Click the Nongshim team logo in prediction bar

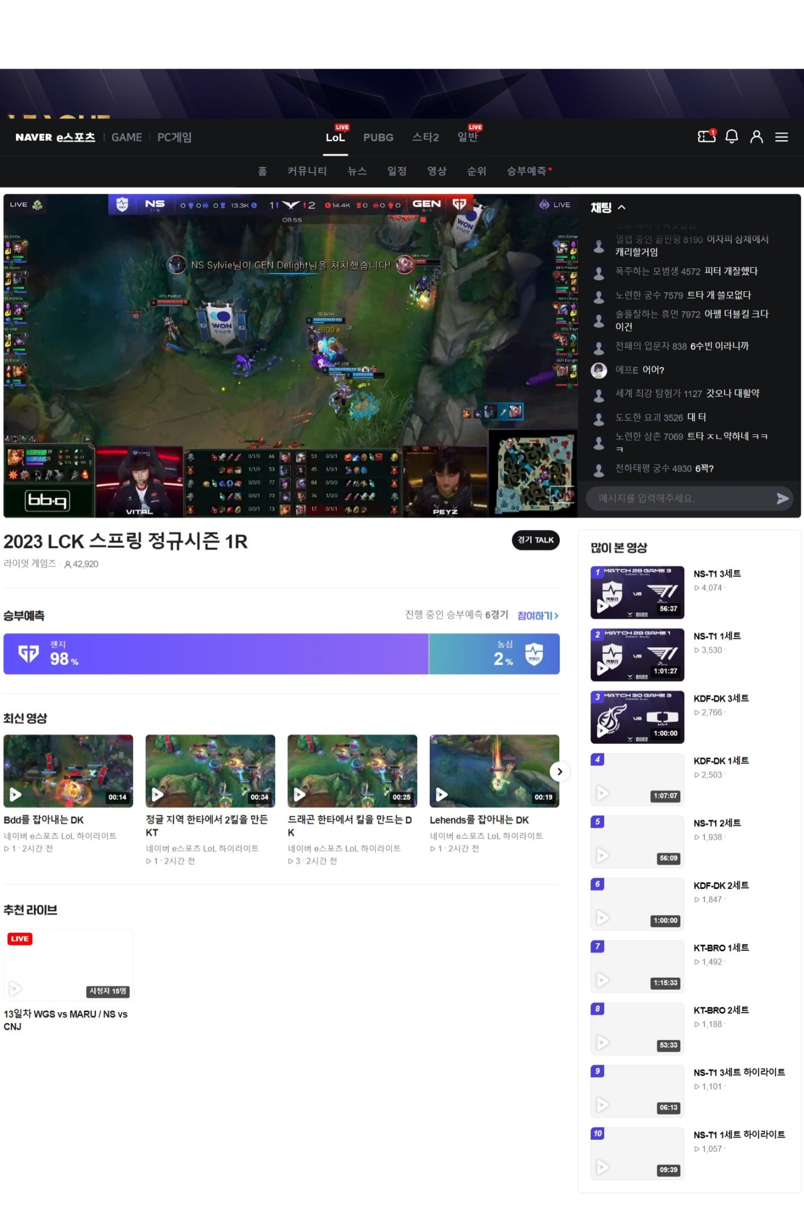tap(534, 654)
